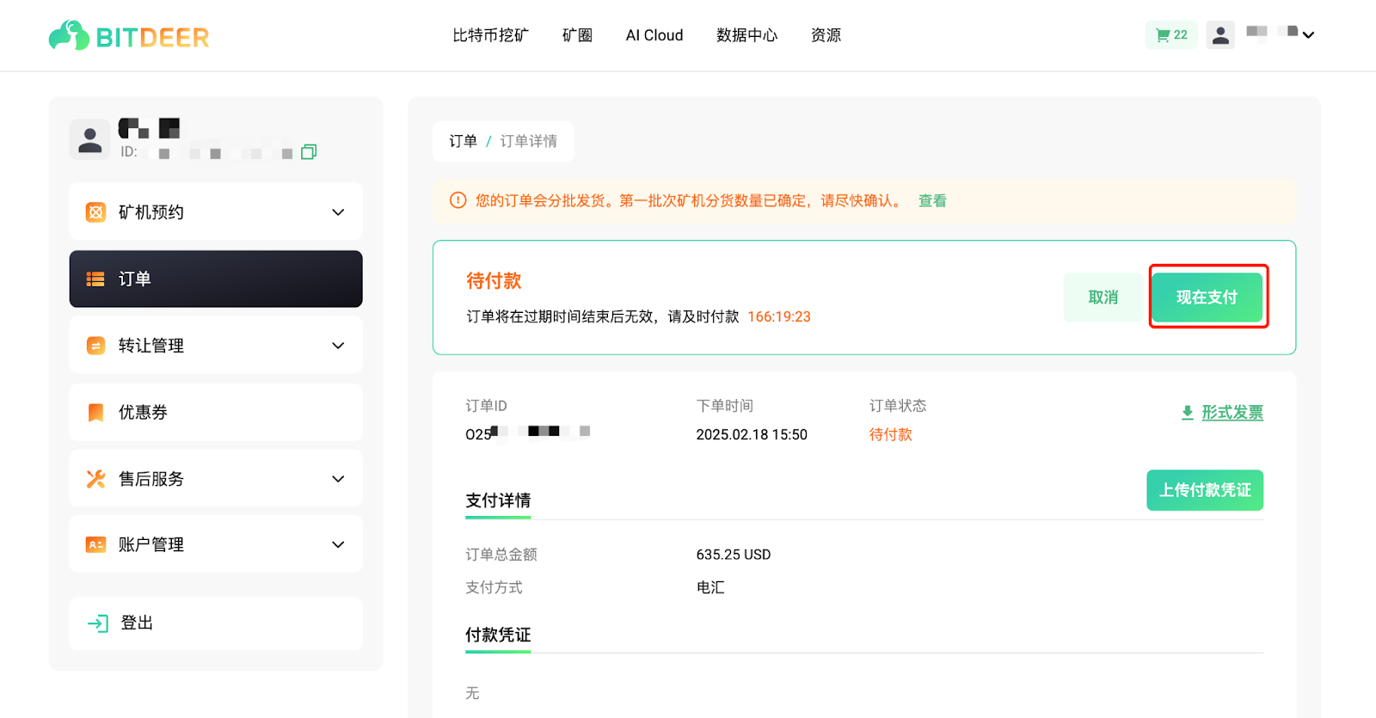1376x718 pixels.
Task: Open the 矿圈 navigation menu
Action: [577, 35]
